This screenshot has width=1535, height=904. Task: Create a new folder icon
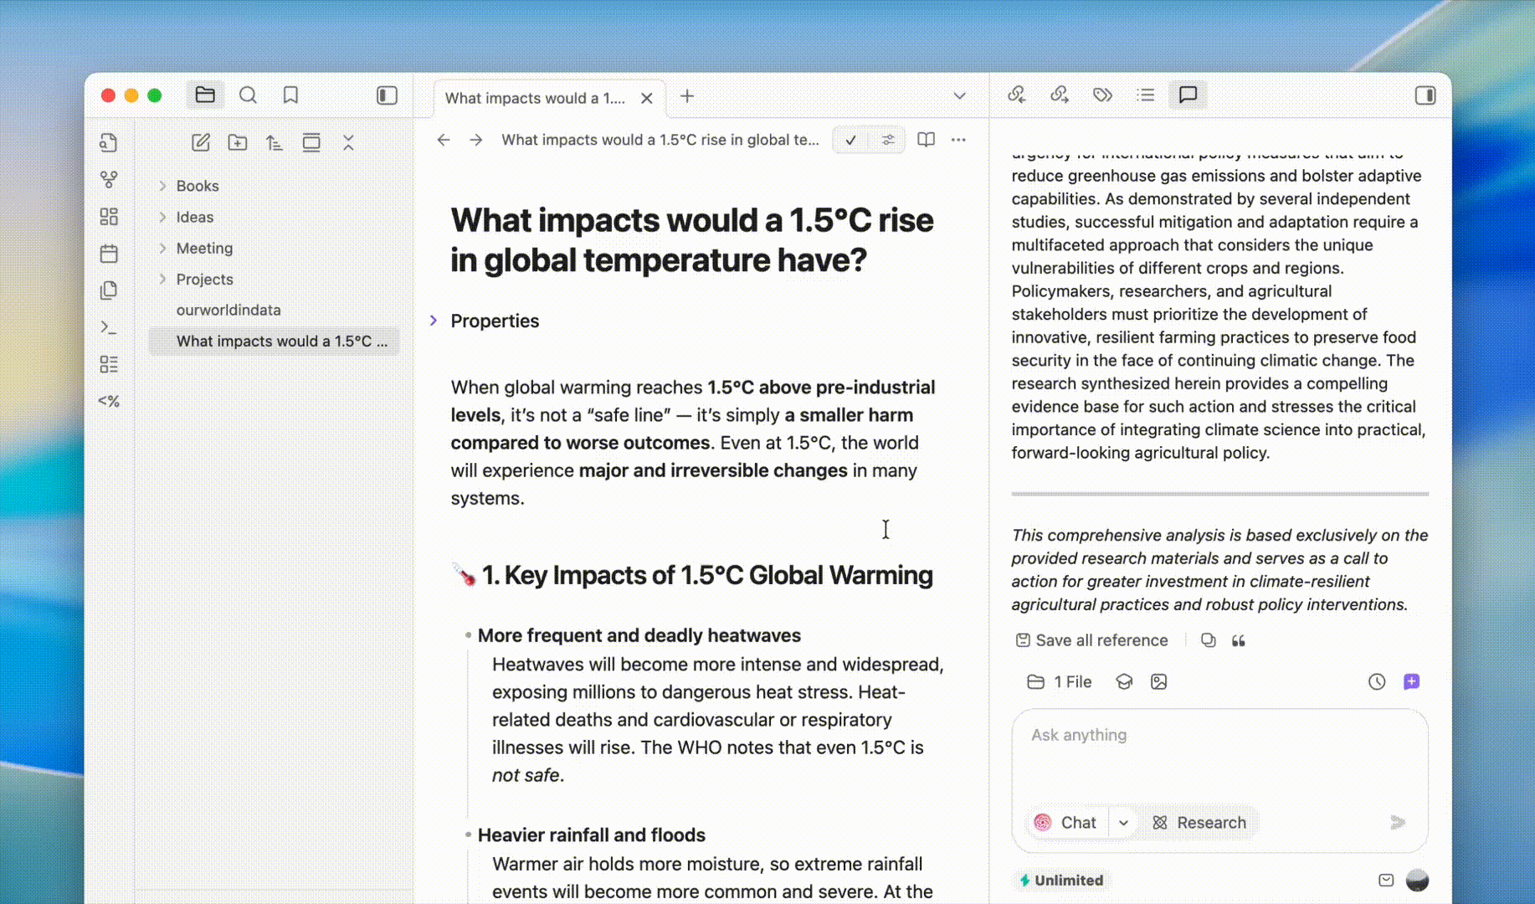238,142
